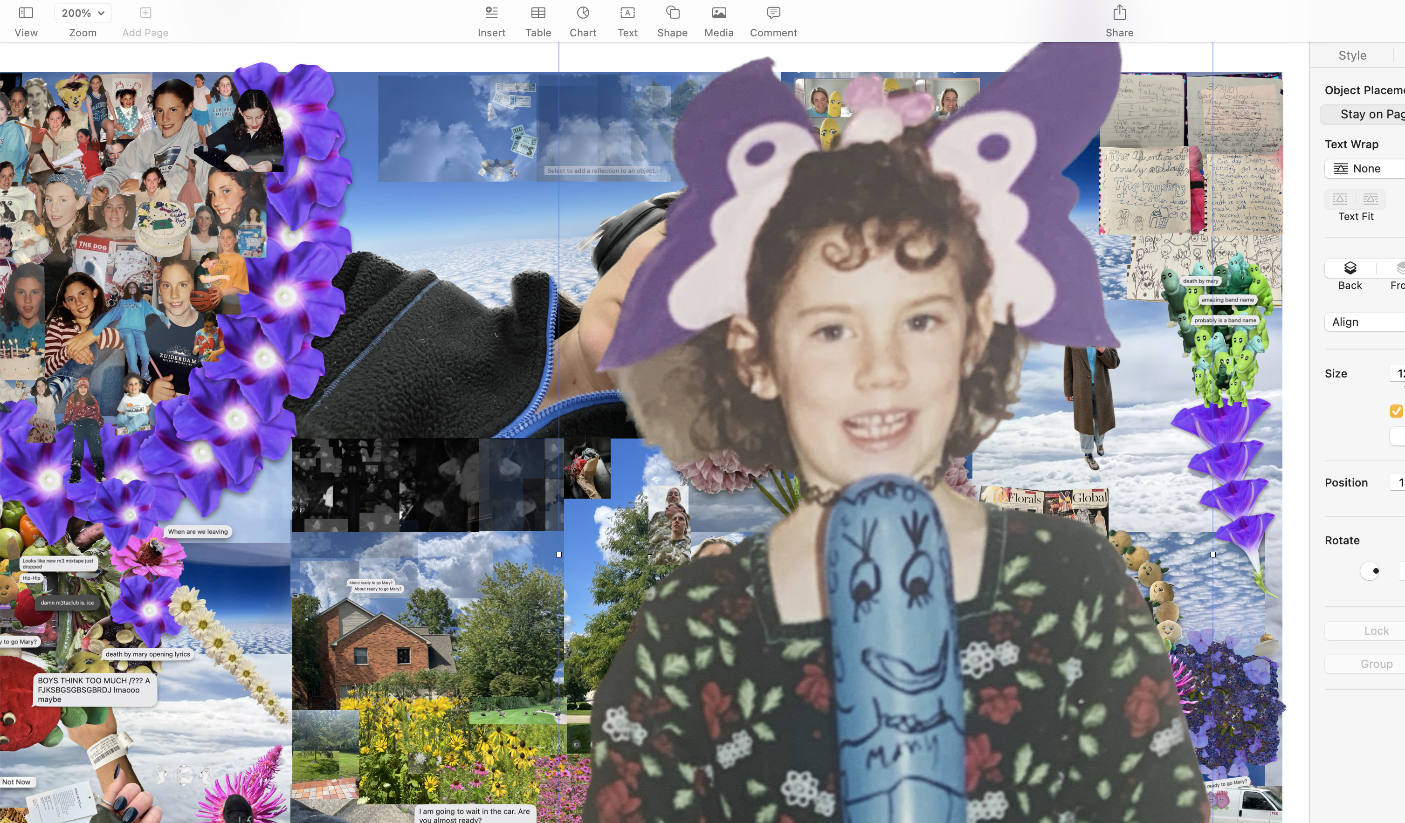Open the Align dropdown
The height and width of the screenshot is (823, 1405).
point(1364,322)
